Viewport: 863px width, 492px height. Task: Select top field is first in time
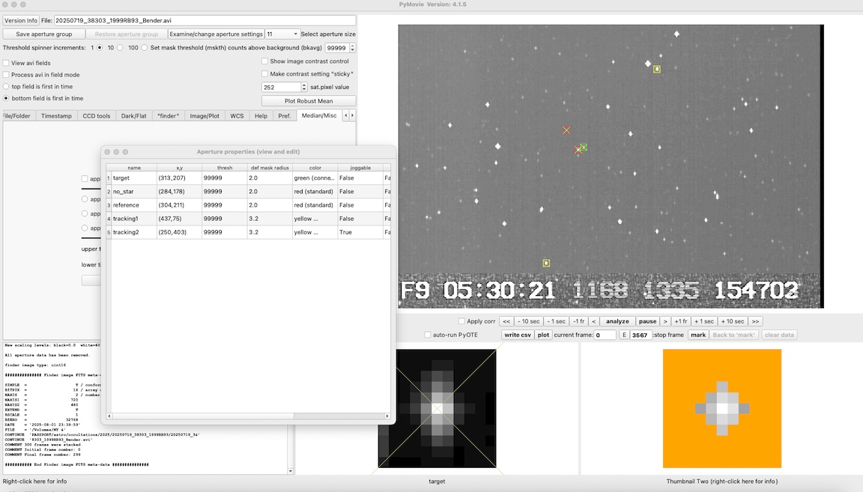7,87
